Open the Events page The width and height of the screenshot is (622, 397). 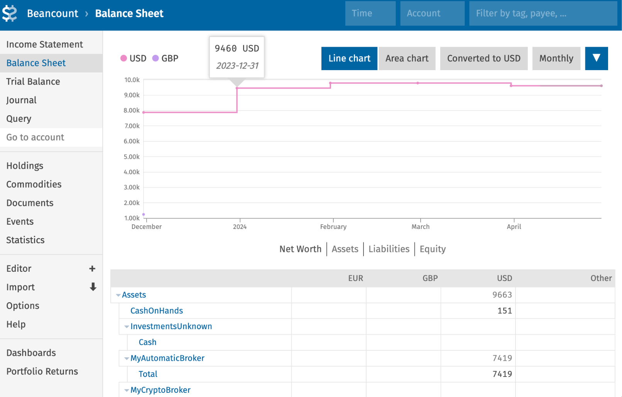click(51, 221)
